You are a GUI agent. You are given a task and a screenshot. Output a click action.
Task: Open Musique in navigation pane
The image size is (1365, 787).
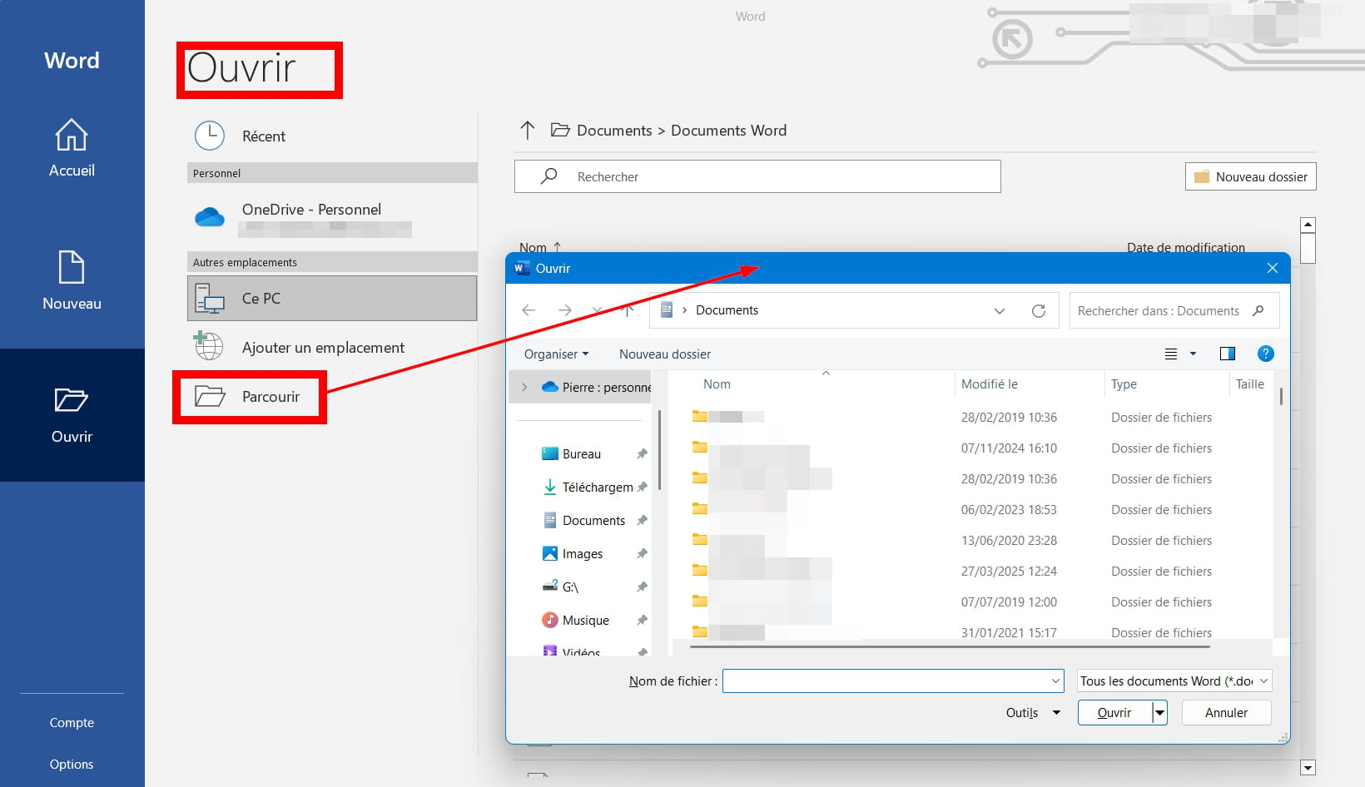coord(576,620)
